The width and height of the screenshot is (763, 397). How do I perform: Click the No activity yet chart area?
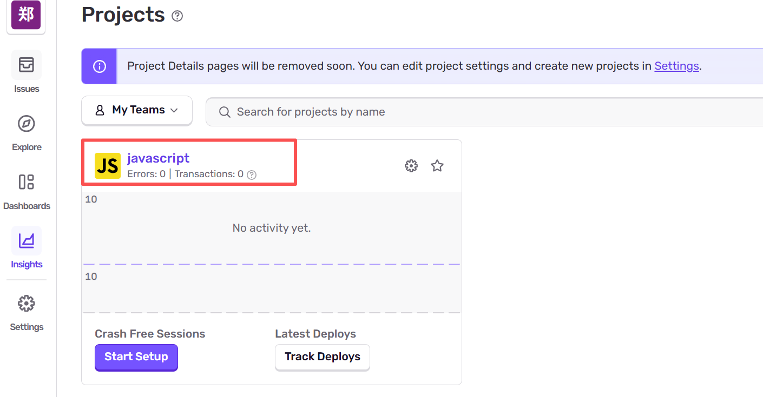click(x=271, y=228)
